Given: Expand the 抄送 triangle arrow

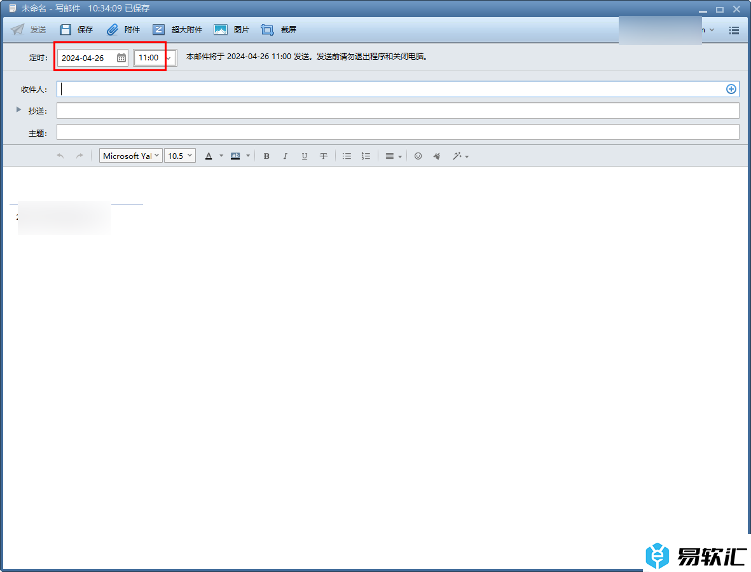Looking at the screenshot, I should click(18, 109).
